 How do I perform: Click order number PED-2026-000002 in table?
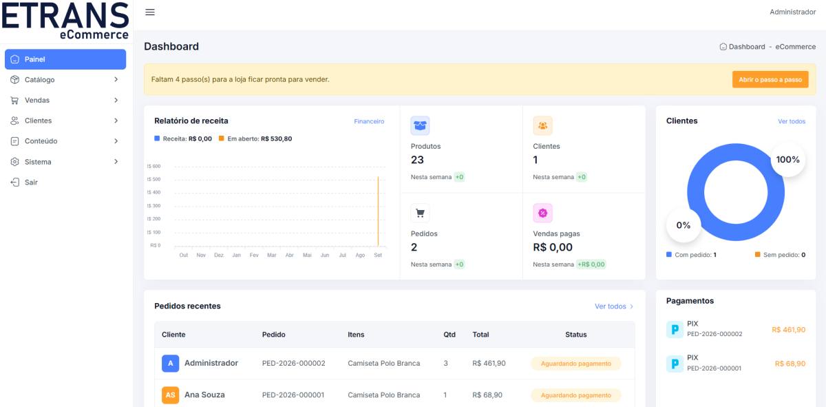click(294, 364)
